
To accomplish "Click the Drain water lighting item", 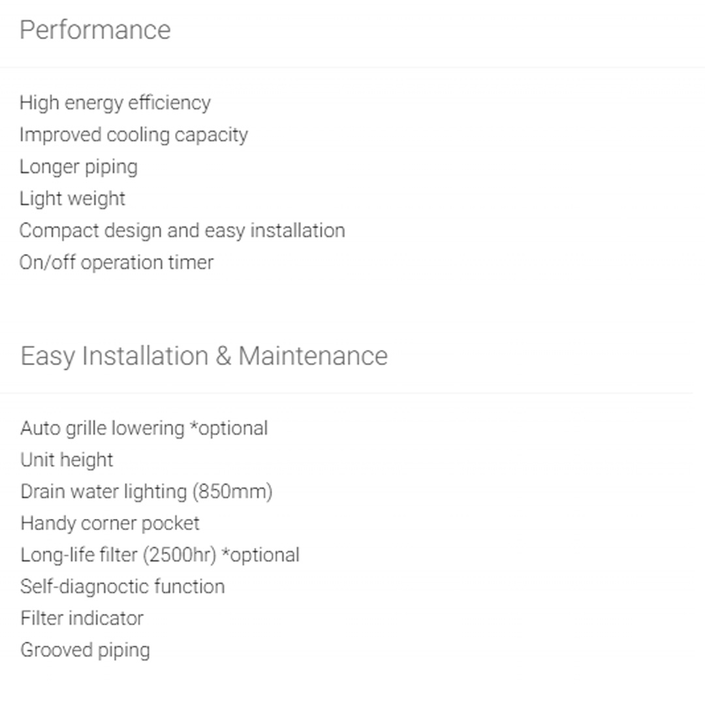I will (x=103, y=492).
